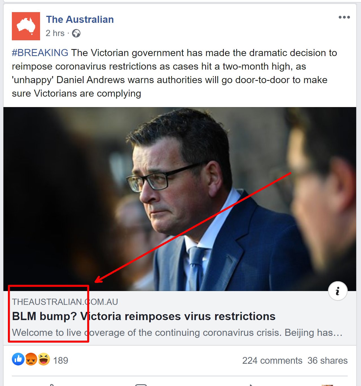Show the 36 shares list
The width and height of the screenshot is (361, 386).
click(327, 360)
